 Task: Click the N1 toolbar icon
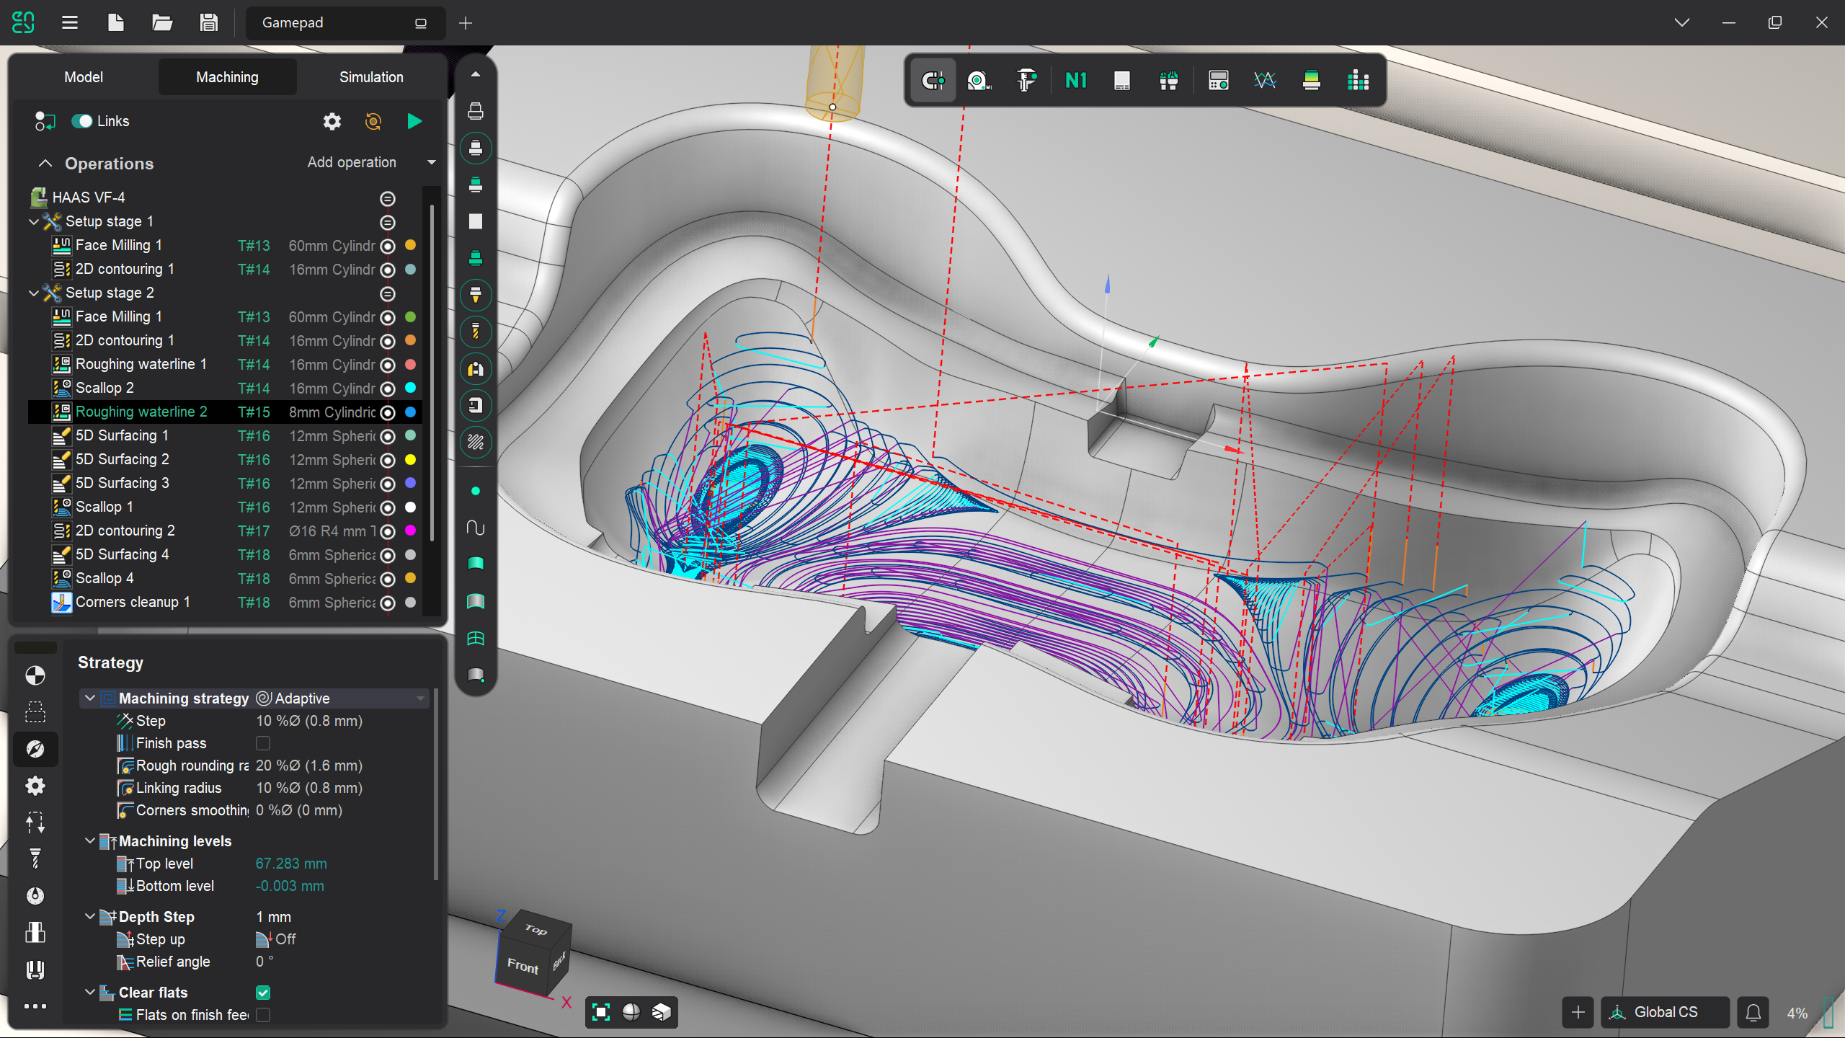click(1075, 81)
